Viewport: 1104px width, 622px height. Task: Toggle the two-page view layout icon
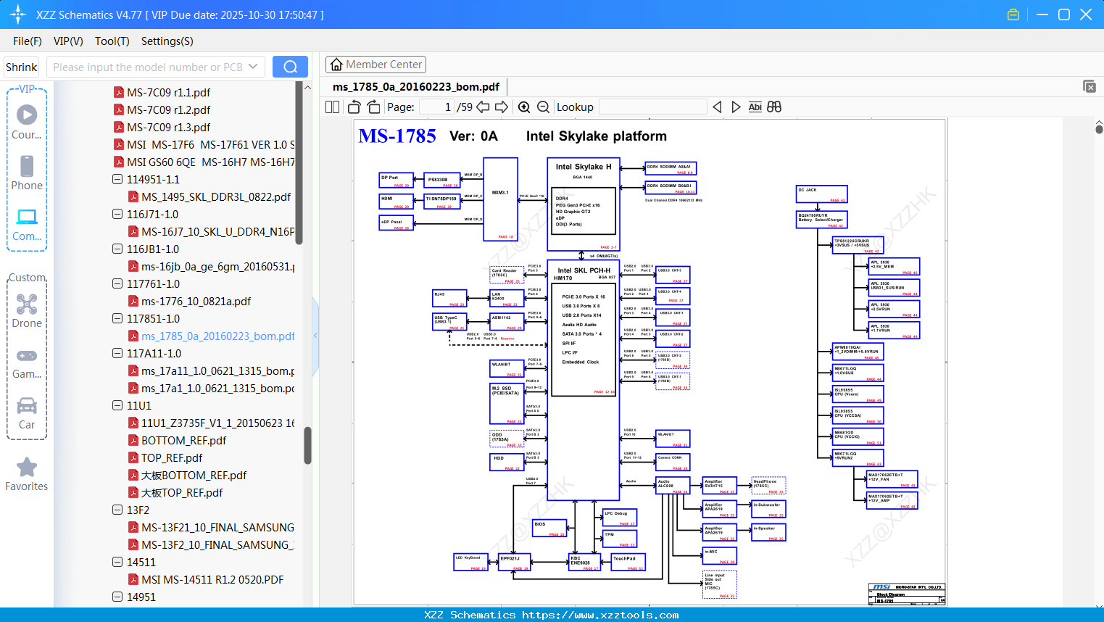332,107
